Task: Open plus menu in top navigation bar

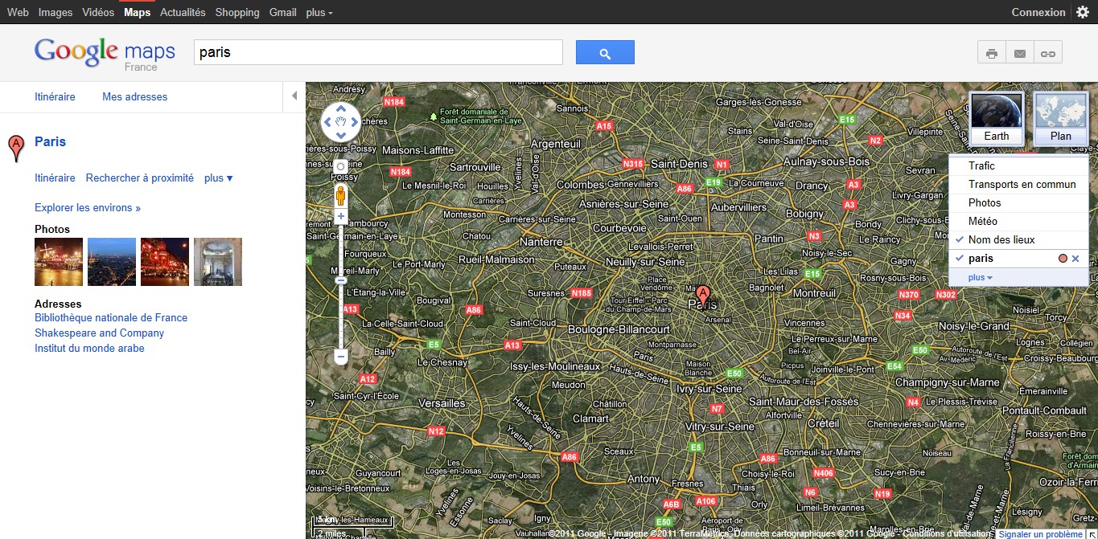Action: (319, 12)
